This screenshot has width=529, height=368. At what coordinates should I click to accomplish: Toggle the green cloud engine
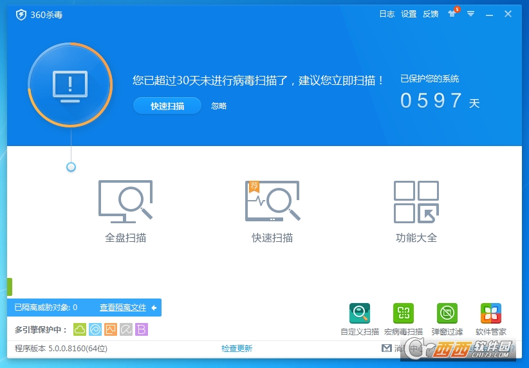[x=80, y=329]
